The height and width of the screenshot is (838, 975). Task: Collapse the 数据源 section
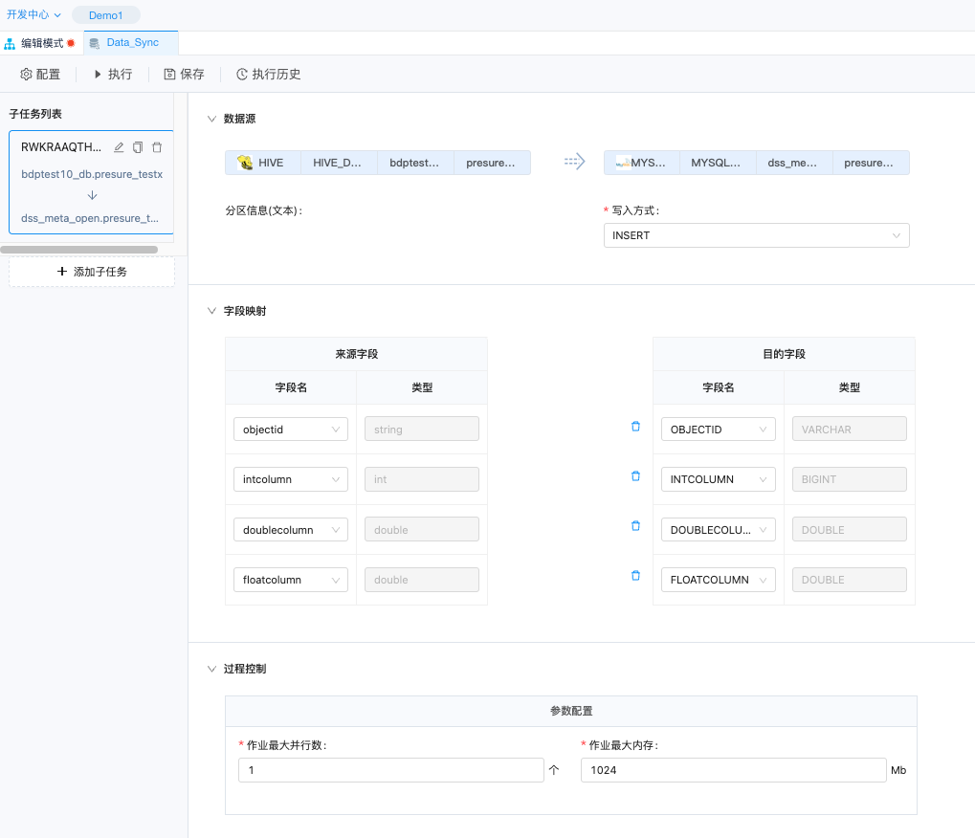click(x=212, y=119)
